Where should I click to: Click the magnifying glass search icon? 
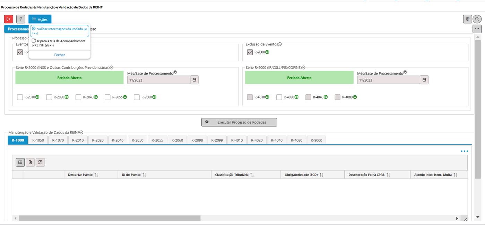(477, 19)
